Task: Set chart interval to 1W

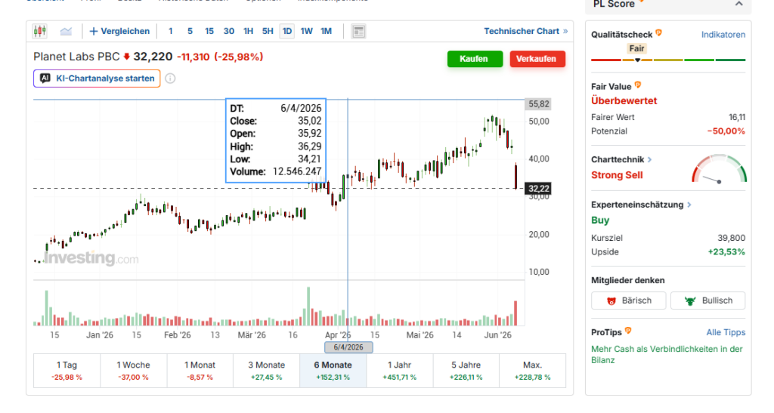Action: pos(307,31)
